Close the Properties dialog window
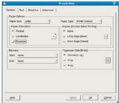The image size is (119, 103). (114, 4)
